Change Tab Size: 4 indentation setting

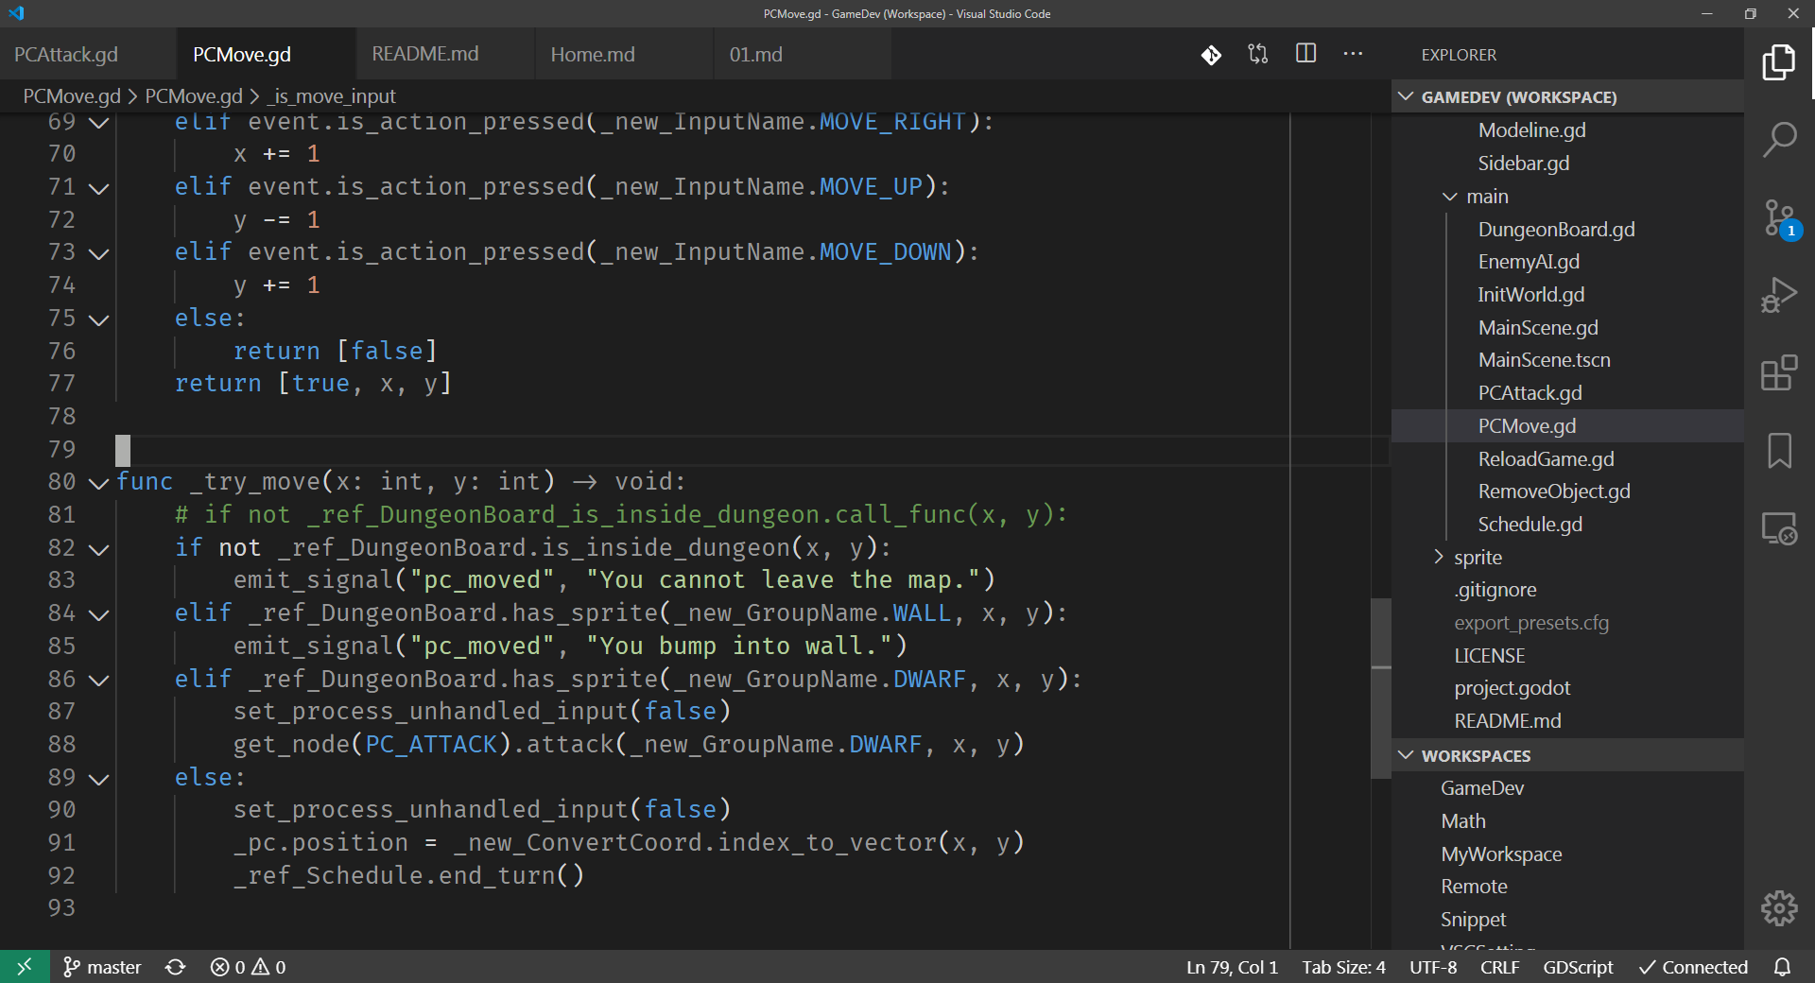[x=1343, y=967]
